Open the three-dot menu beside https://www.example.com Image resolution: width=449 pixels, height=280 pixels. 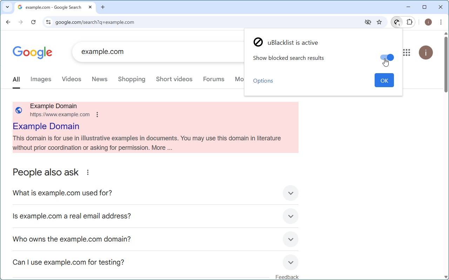pos(97,114)
